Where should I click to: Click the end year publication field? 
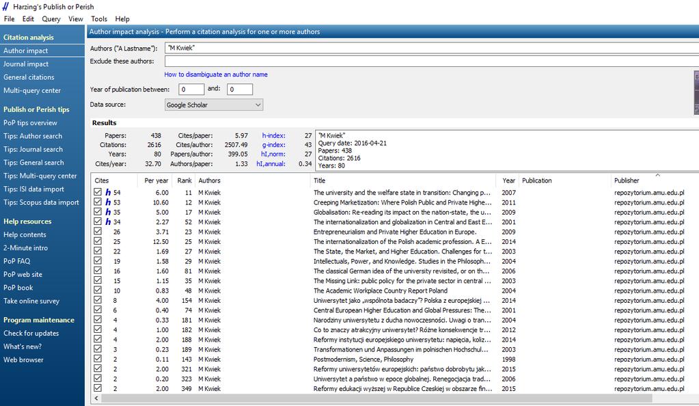240,90
